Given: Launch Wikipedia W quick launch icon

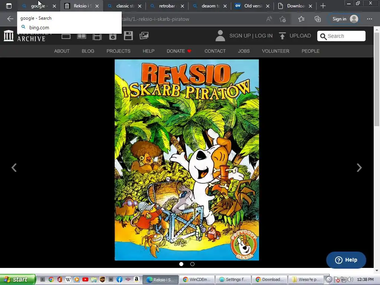Looking at the screenshot, I should [x=68, y=279].
